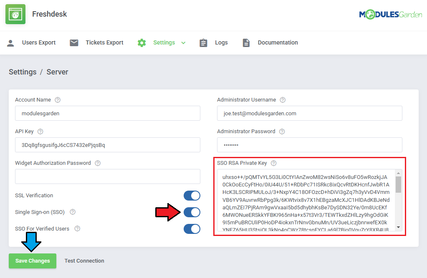
Task: Show help tooltip for API Key
Action: click(40, 132)
